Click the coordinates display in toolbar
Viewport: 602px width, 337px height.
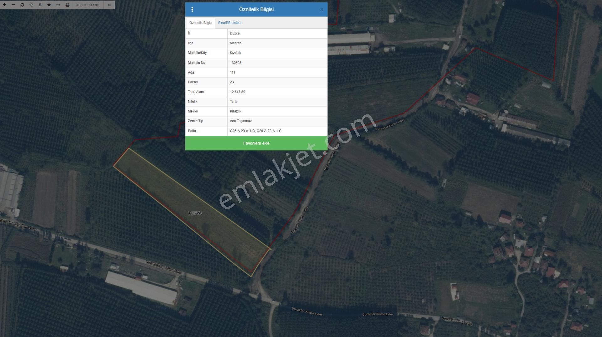pyautogui.click(x=88, y=5)
